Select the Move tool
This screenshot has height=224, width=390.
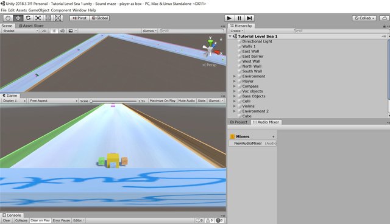coord(18,18)
